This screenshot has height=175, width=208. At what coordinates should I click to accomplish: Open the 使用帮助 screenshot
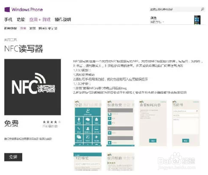120,161
